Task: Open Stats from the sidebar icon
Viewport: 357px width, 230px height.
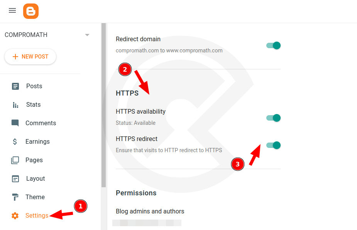Action: 15,104
